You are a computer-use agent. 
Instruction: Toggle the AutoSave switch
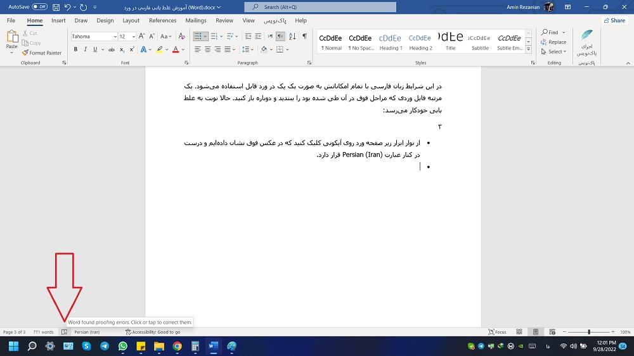pos(39,7)
